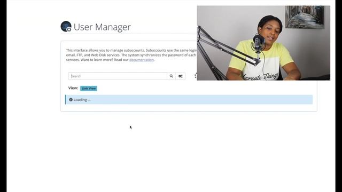
Task: Open the documentation link
Action: point(142,60)
